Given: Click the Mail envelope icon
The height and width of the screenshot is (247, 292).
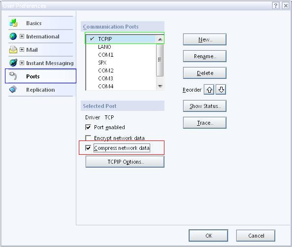Looking at the screenshot, I should [x=13, y=50].
